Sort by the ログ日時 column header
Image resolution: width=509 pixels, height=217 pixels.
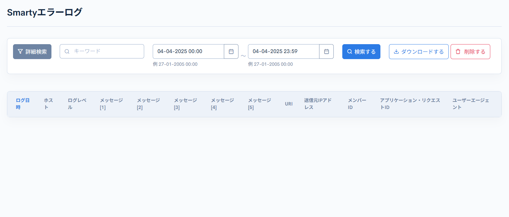23,104
